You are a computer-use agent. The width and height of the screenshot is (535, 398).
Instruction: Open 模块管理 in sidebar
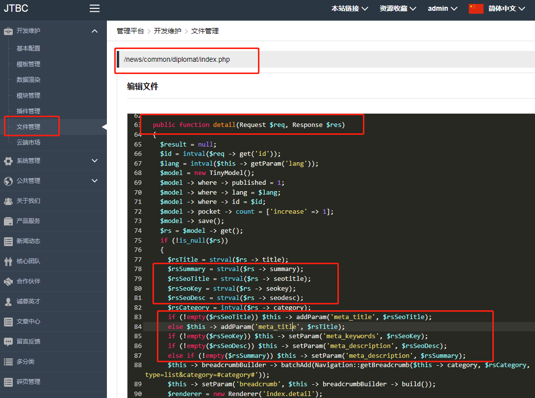(28, 96)
